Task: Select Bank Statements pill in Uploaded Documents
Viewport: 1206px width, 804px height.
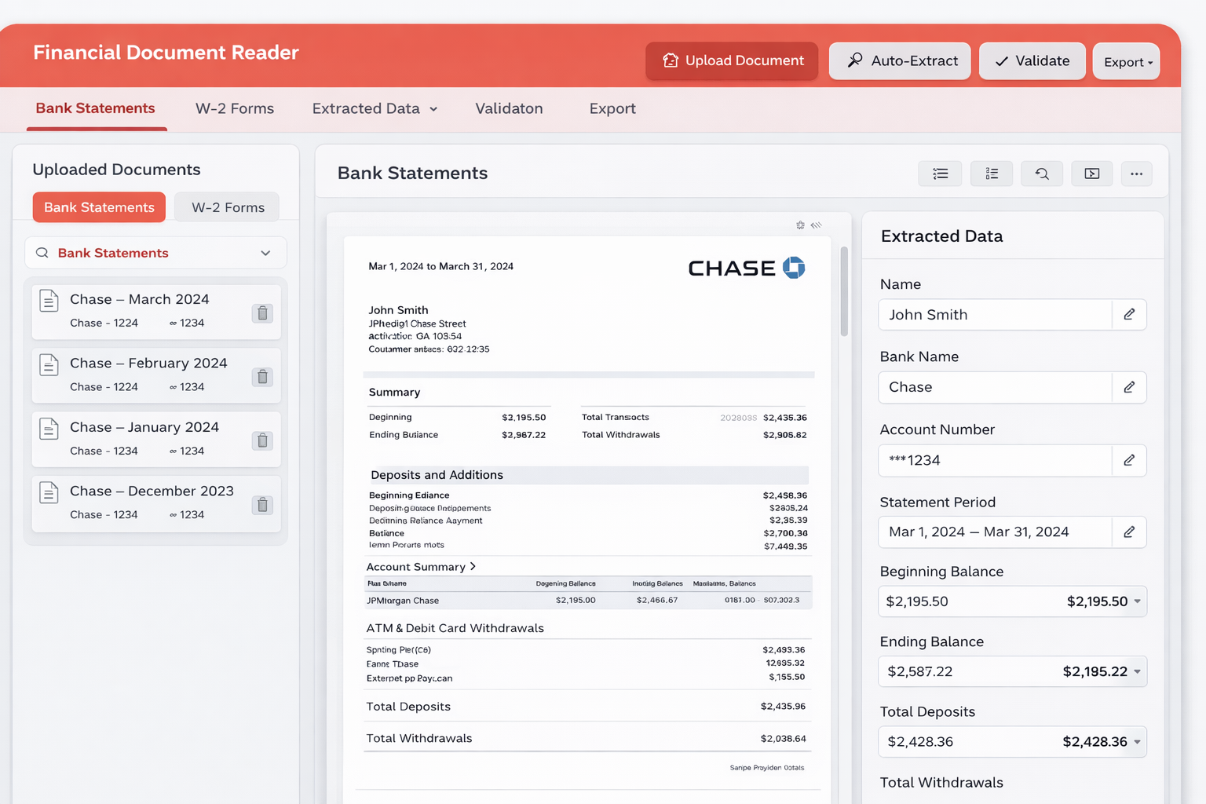Action: 99,207
